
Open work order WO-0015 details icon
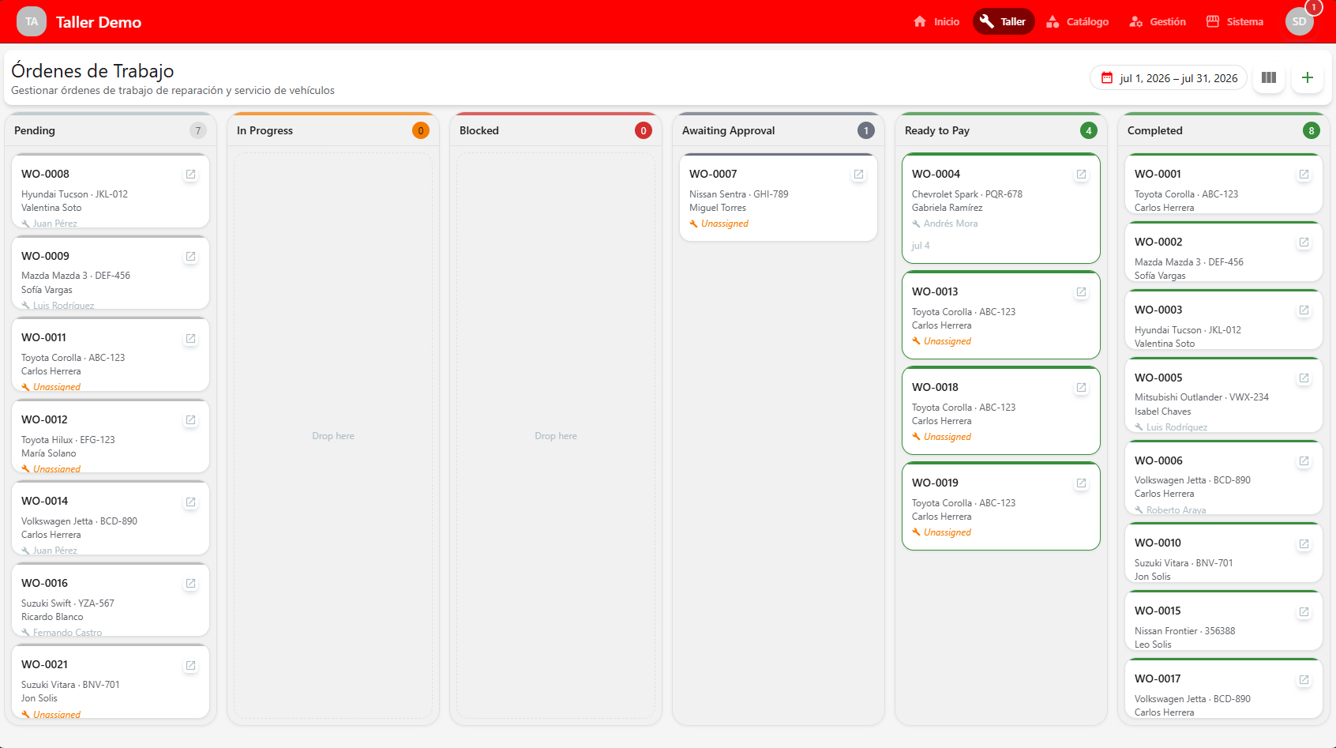coord(1304,612)
